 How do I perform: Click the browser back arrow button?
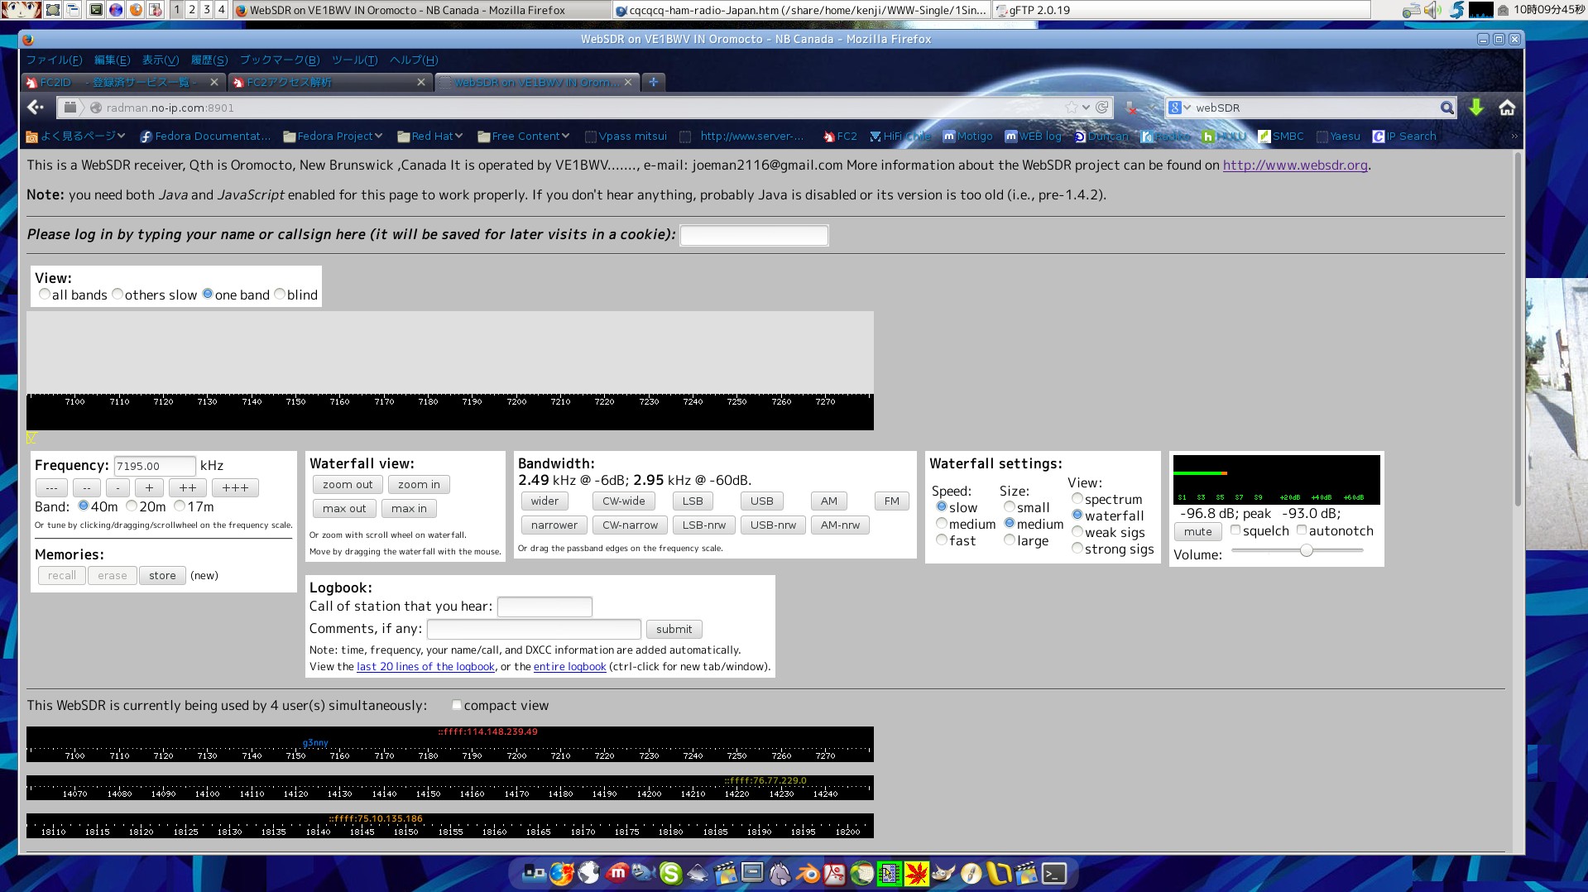pos(36,108)
